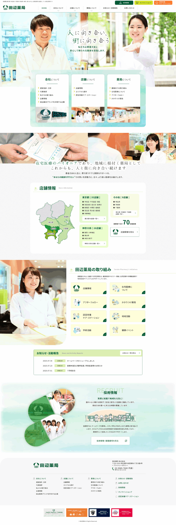Click the Tanabe Pharmacy logo in header
This screenshot has width=176, height=525.
point(14,8)
